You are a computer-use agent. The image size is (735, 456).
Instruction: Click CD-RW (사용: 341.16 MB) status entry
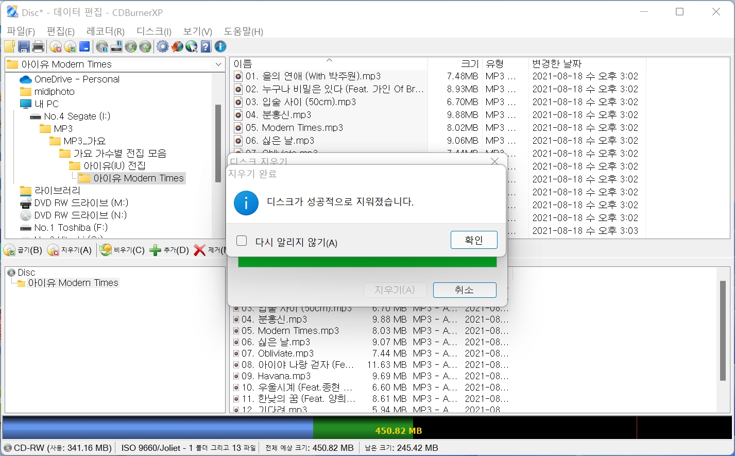(x=58, y=448)
